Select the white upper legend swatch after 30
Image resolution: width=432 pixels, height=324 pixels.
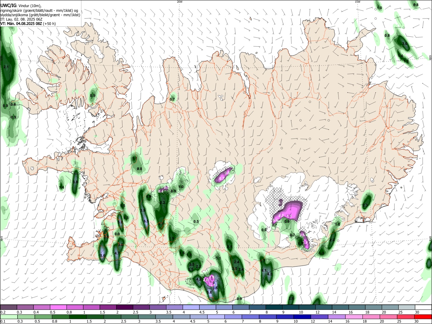pos(423,307)
